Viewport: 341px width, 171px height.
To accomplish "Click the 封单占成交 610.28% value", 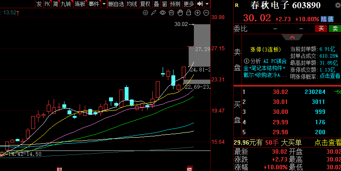I will point(329,56).
